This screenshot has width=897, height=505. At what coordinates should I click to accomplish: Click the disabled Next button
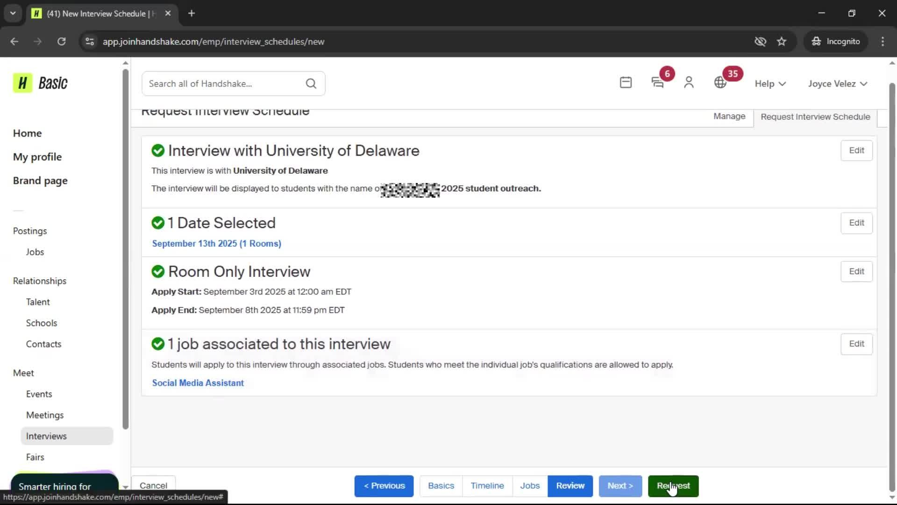[x=620, y=486]
